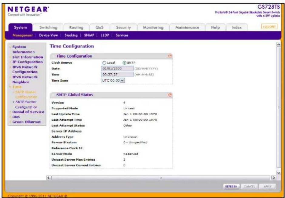Image resolution: width=285 pixels, height=198 pixels.
Task: Click the CANCEL button
Action: click(249, 187)
